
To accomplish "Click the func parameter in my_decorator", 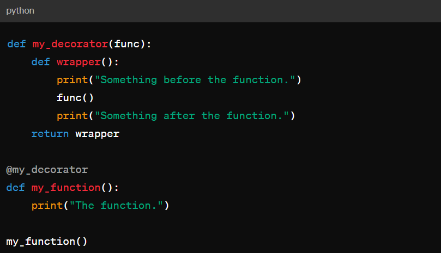I will 126,44.
